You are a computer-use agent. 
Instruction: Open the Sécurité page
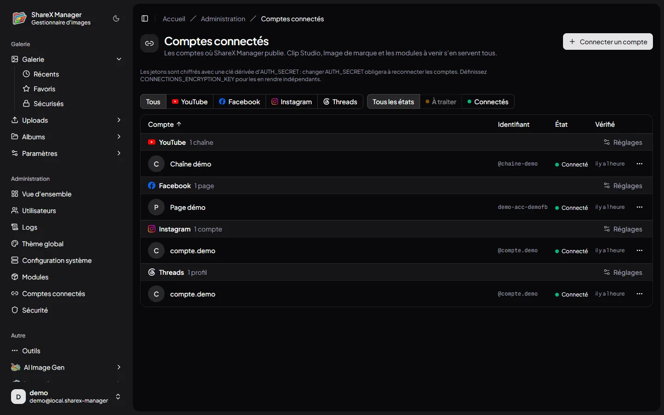tap(66, 310)
